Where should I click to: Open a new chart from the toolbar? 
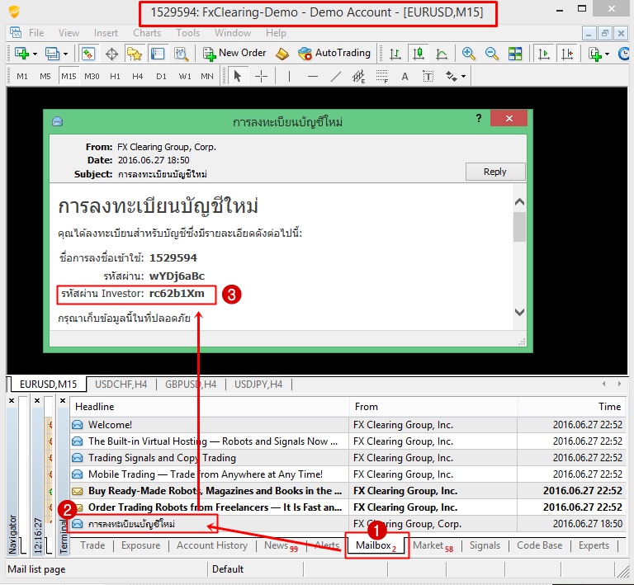pyautogui.click(x=21, y=54)
